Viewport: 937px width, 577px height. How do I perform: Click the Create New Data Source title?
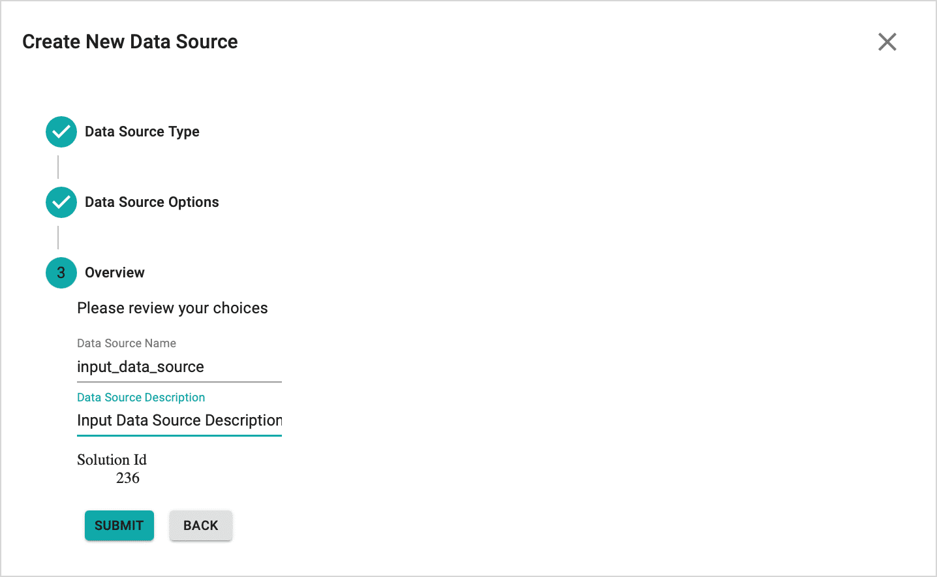131,42
